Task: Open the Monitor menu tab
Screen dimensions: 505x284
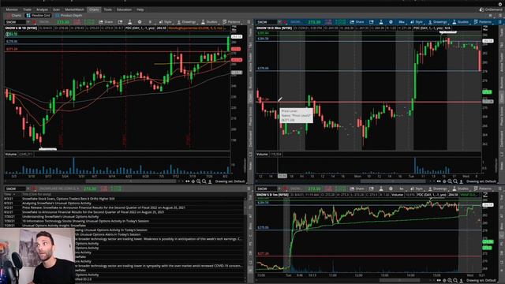Action: [12, 9]
